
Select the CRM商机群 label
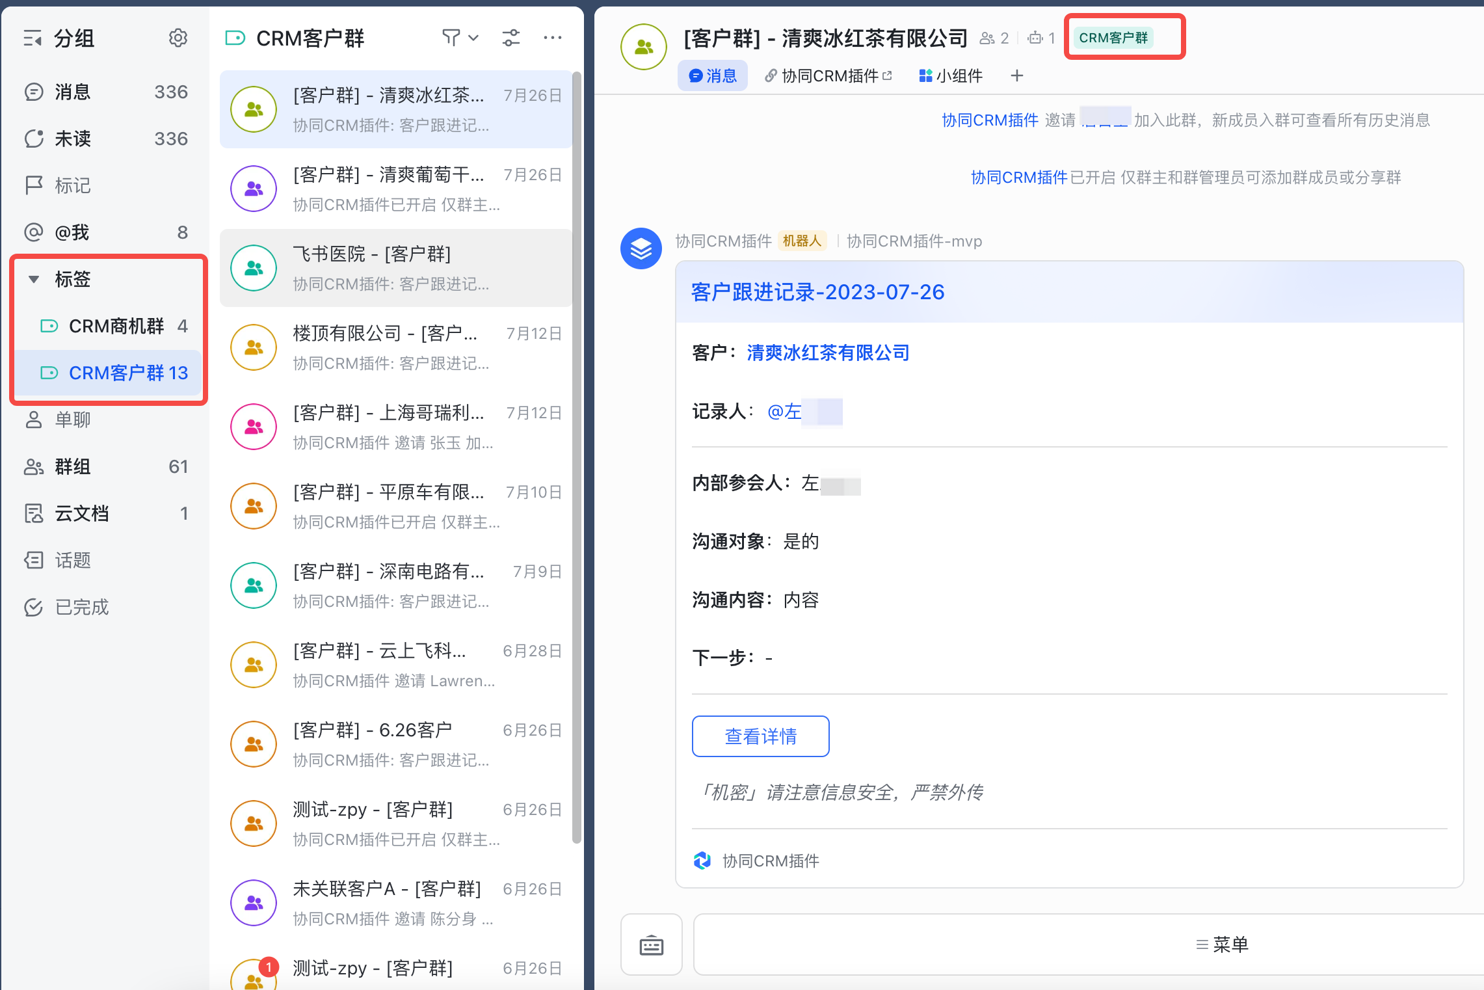click(x=116, y=326)
